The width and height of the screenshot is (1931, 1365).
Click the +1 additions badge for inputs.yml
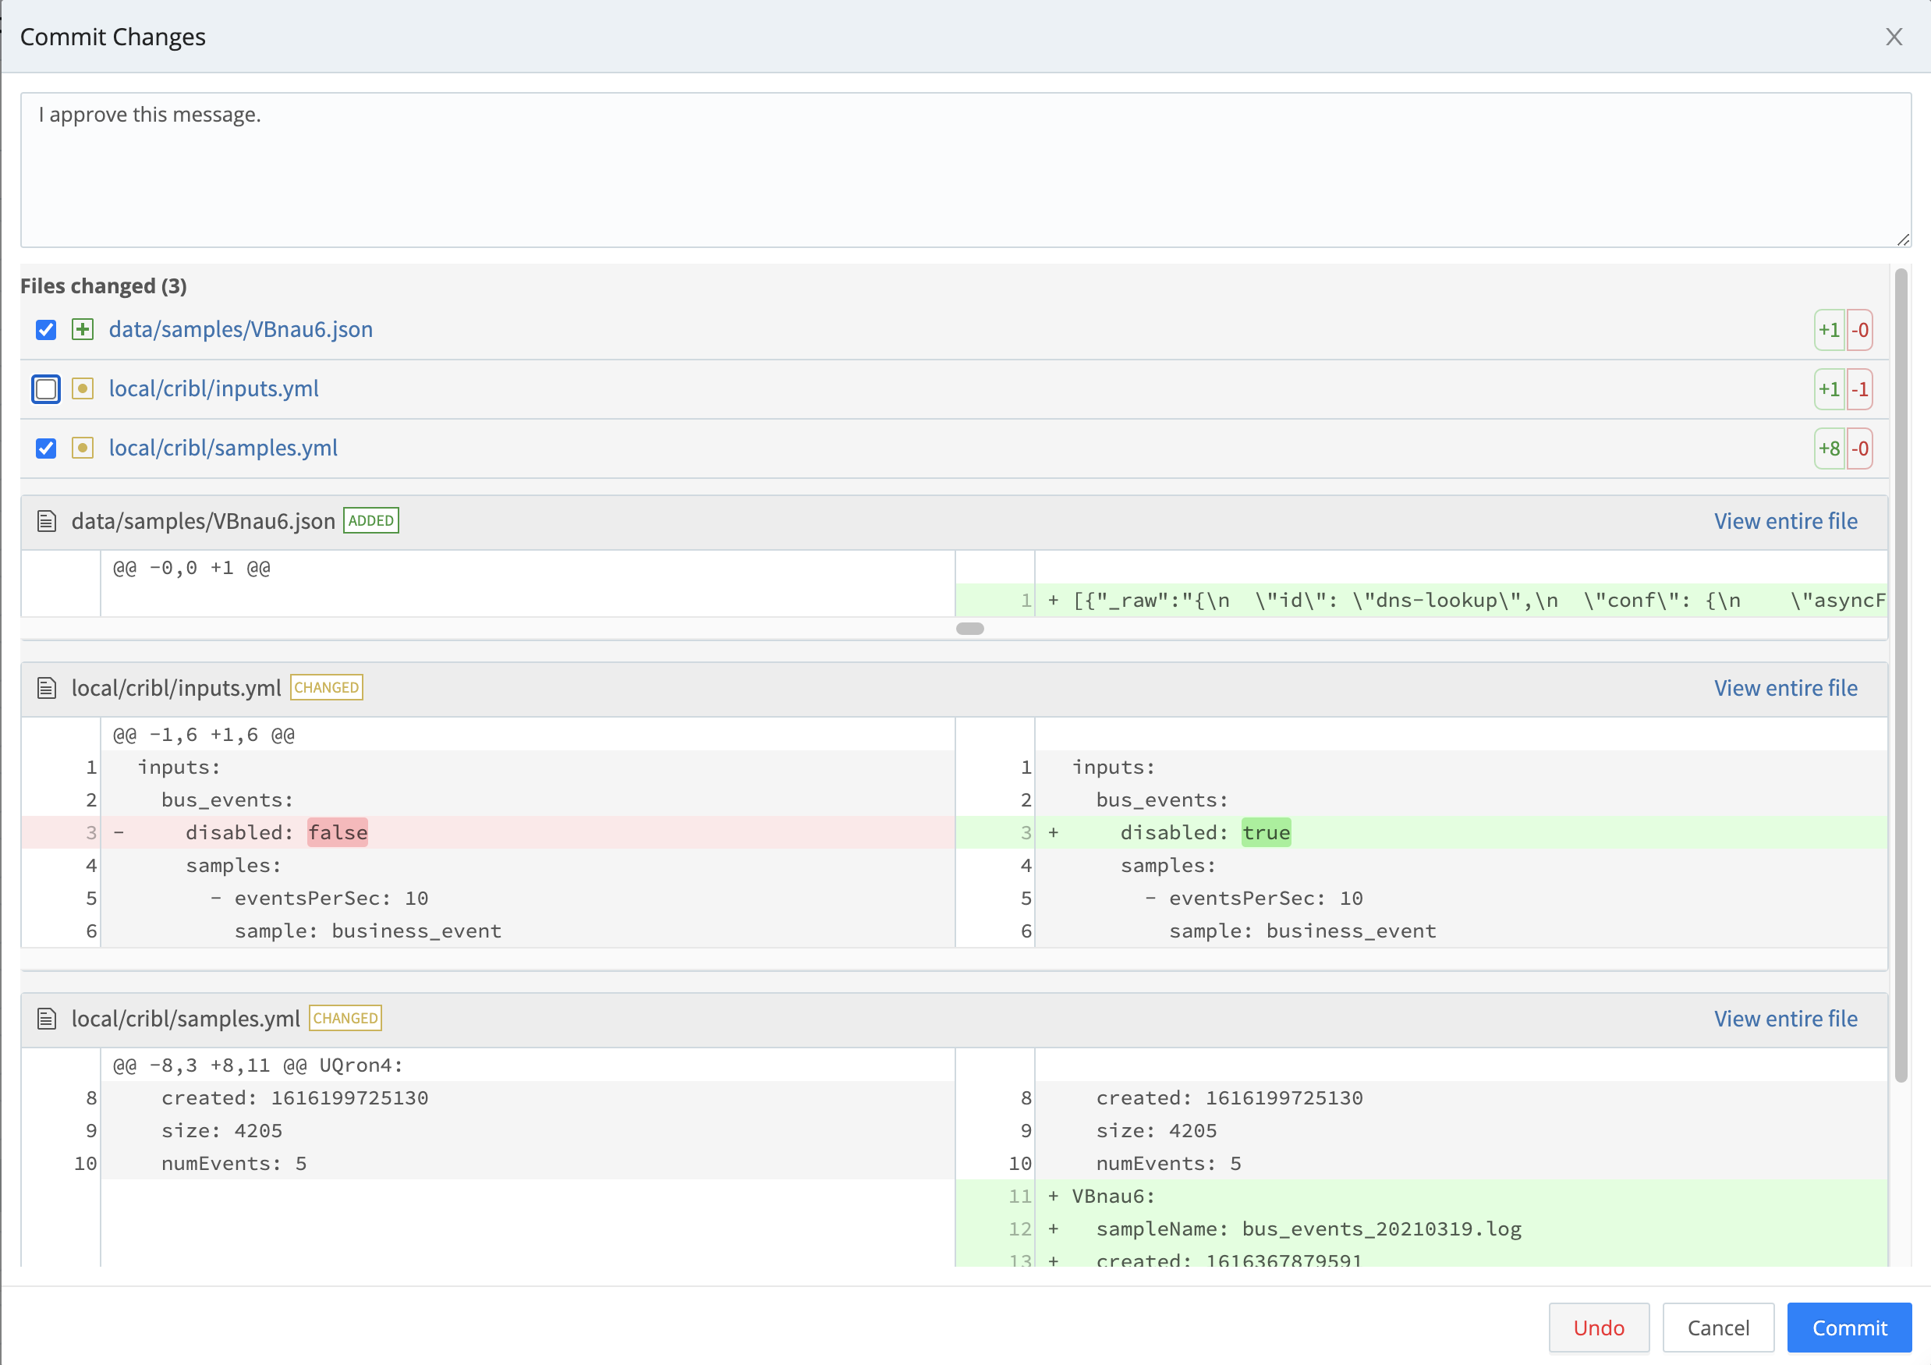point(1830,389)
